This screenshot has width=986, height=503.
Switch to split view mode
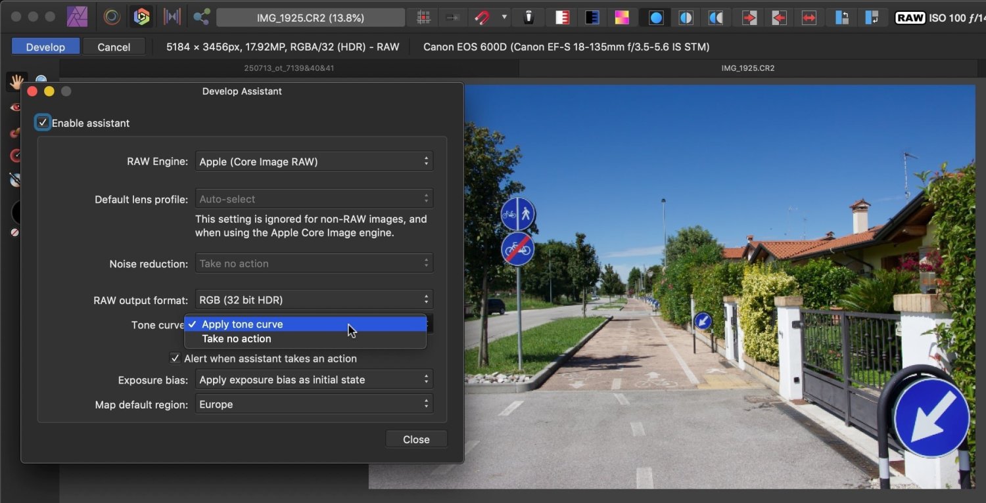pyautogui.click(x=686, y=18)
